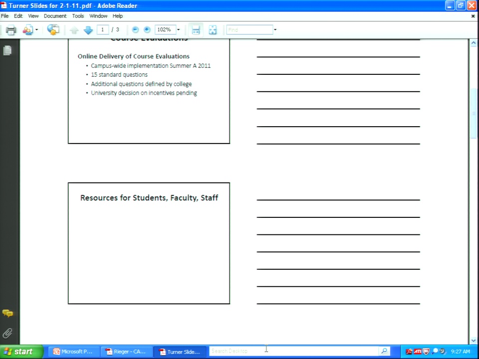Zoom out with the minus icon
The width and height of the screenshot is (479, 359).
click(135, 29)
